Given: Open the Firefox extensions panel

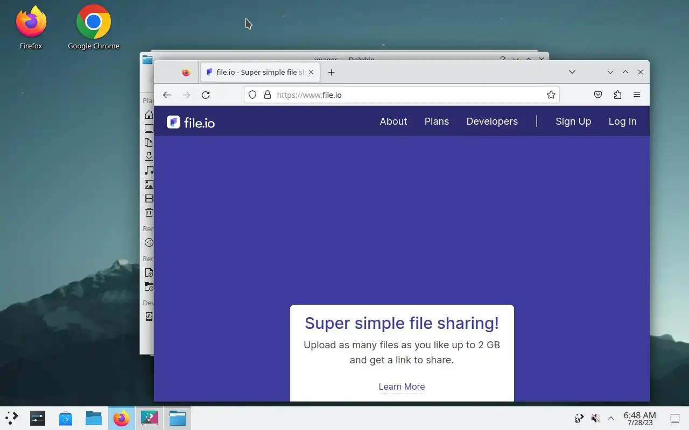Looking at the screenshot, I should (617, 95).
